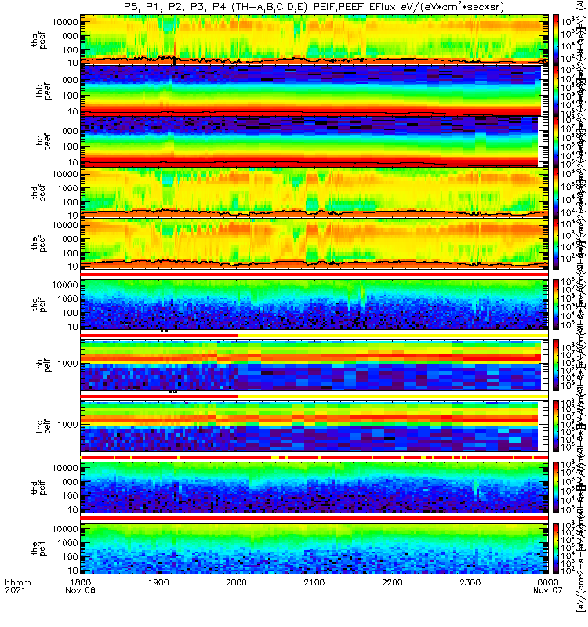
Task: Click inside the thc peef spectrogram panel
Action: [x=314, y=141]
